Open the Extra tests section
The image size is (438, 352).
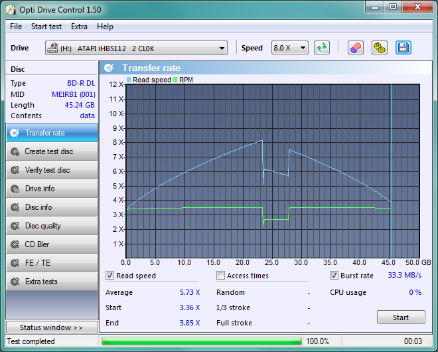pos(52,282)
